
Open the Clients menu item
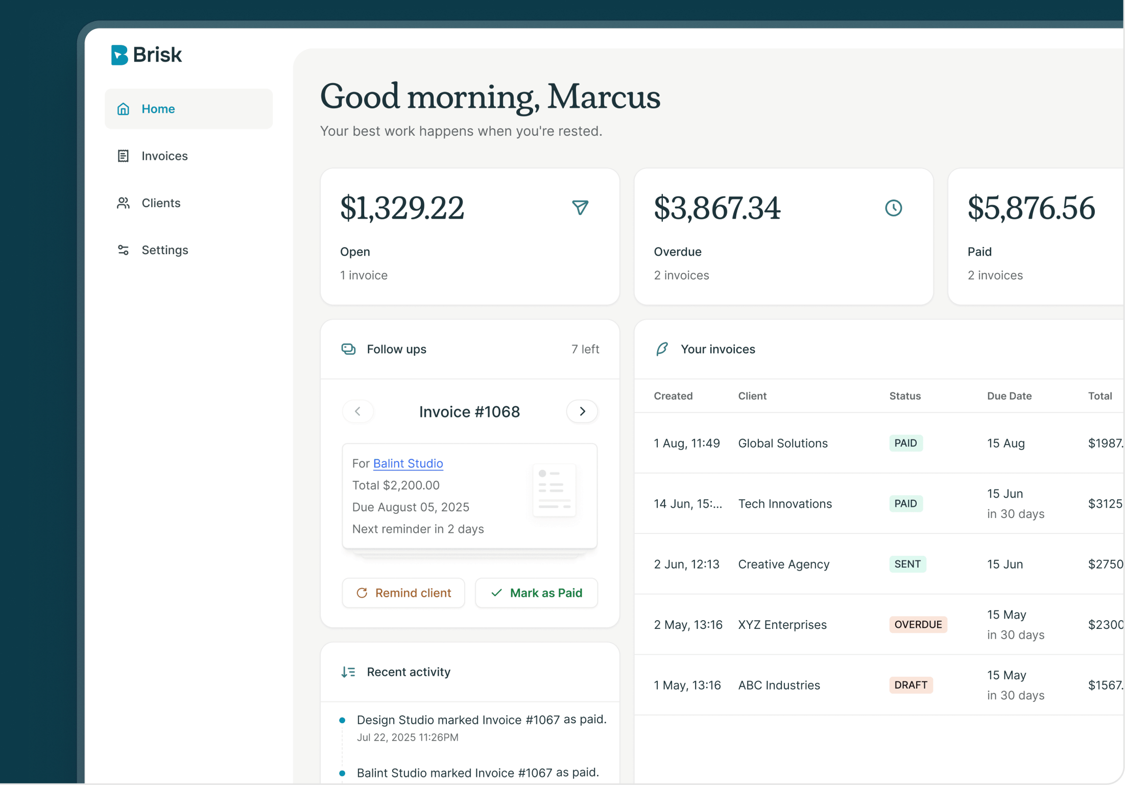[x=189, y=203]
